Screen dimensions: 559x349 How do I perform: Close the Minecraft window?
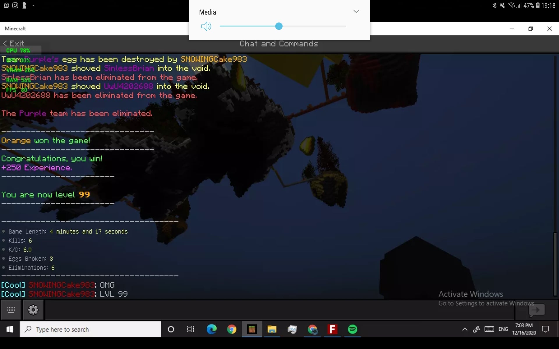pos(549,29)
